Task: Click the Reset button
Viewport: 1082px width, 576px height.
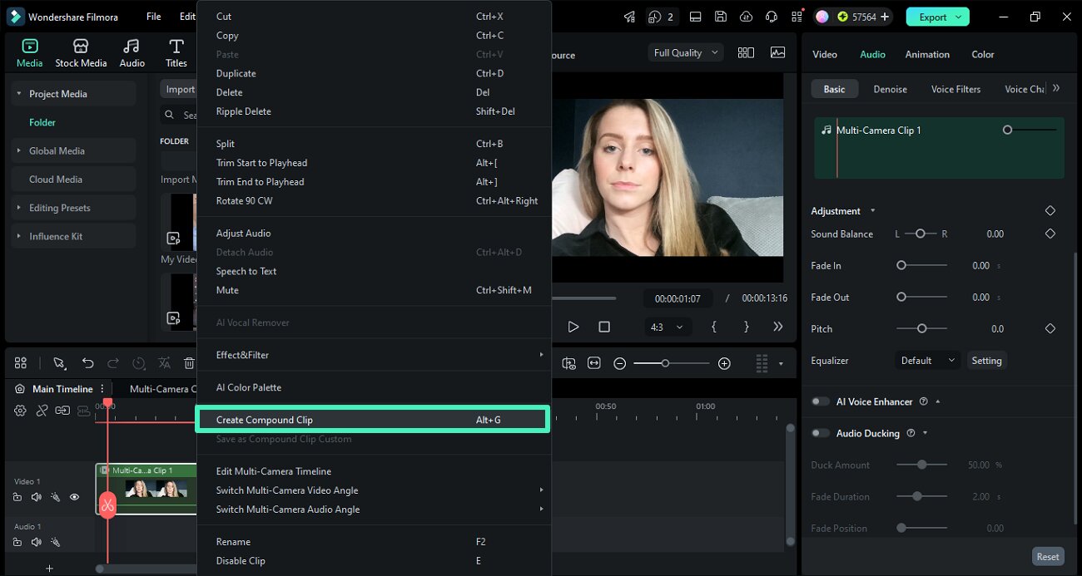Action: pos(1048,557)
